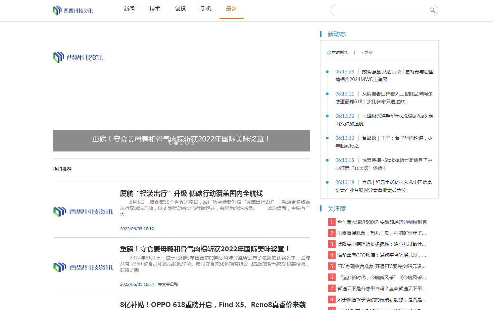Image resolution: width=493 pixels, height=310 pixels.
Task: Open news '从消费者口碑看人工智能品牌阿尔法蛋' at 06:13:11
Action: (x=384, y=98)
